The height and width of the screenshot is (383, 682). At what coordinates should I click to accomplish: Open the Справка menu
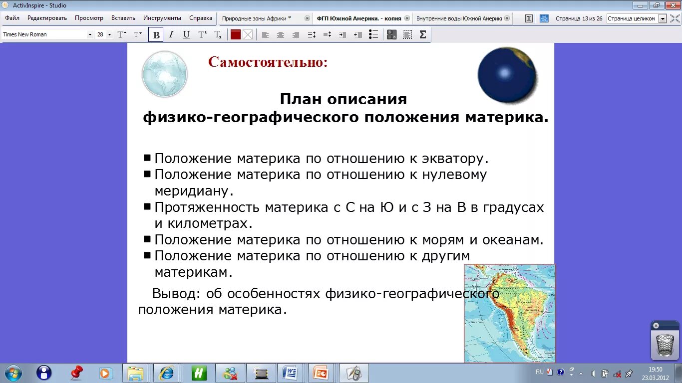(201, 18)
